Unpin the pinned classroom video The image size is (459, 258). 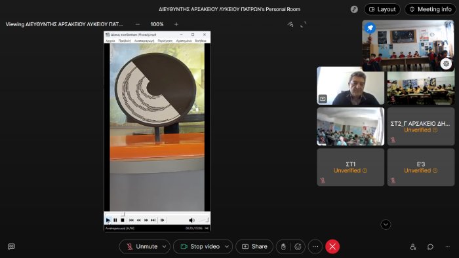pyautogui.click(x=370, y=28)
